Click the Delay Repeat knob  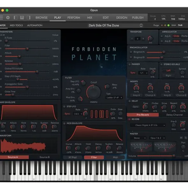point(173,107)
